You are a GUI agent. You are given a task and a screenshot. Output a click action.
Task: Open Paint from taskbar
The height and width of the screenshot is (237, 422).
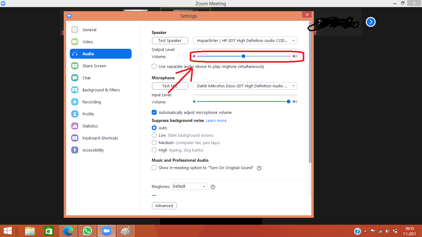(126, 231)
